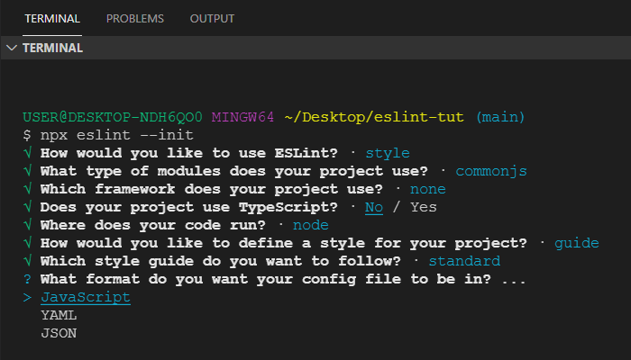
Task: Select the JSON config format option
Action: click(x=59, y=333)
